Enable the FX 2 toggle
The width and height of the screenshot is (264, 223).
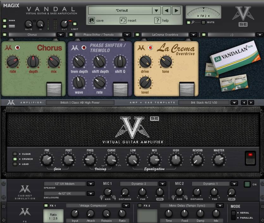(x=140, y=206)
